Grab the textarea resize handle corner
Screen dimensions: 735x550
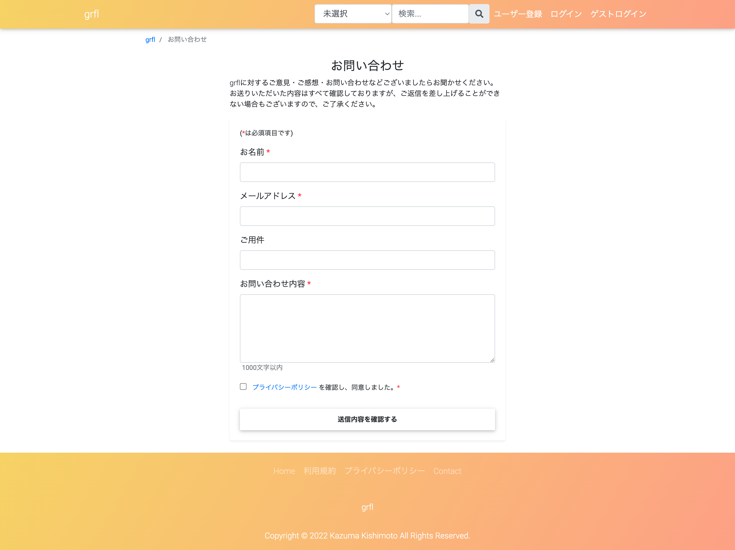coord(492,360)
